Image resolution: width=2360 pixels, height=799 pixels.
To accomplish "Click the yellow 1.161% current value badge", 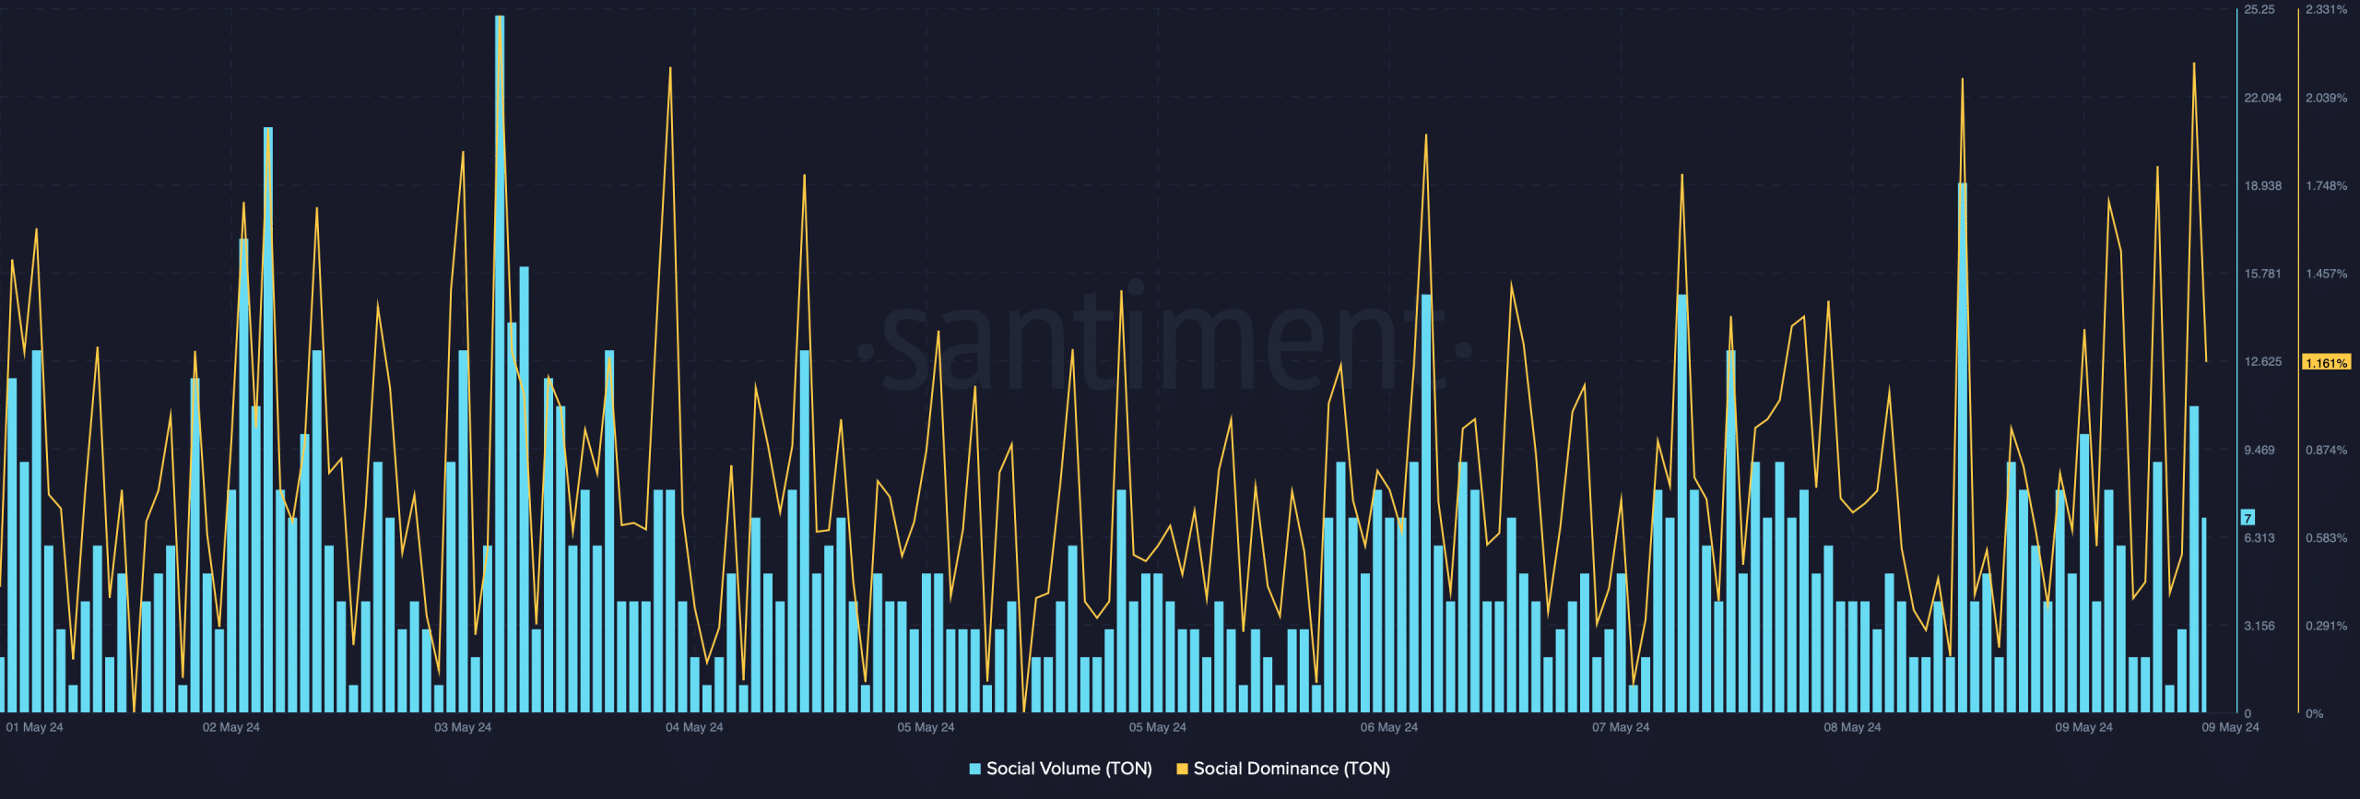I will coord(2326,362).
